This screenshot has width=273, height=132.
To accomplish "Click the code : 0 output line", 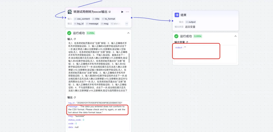I will pyautogui.click(x=73, y=123).
